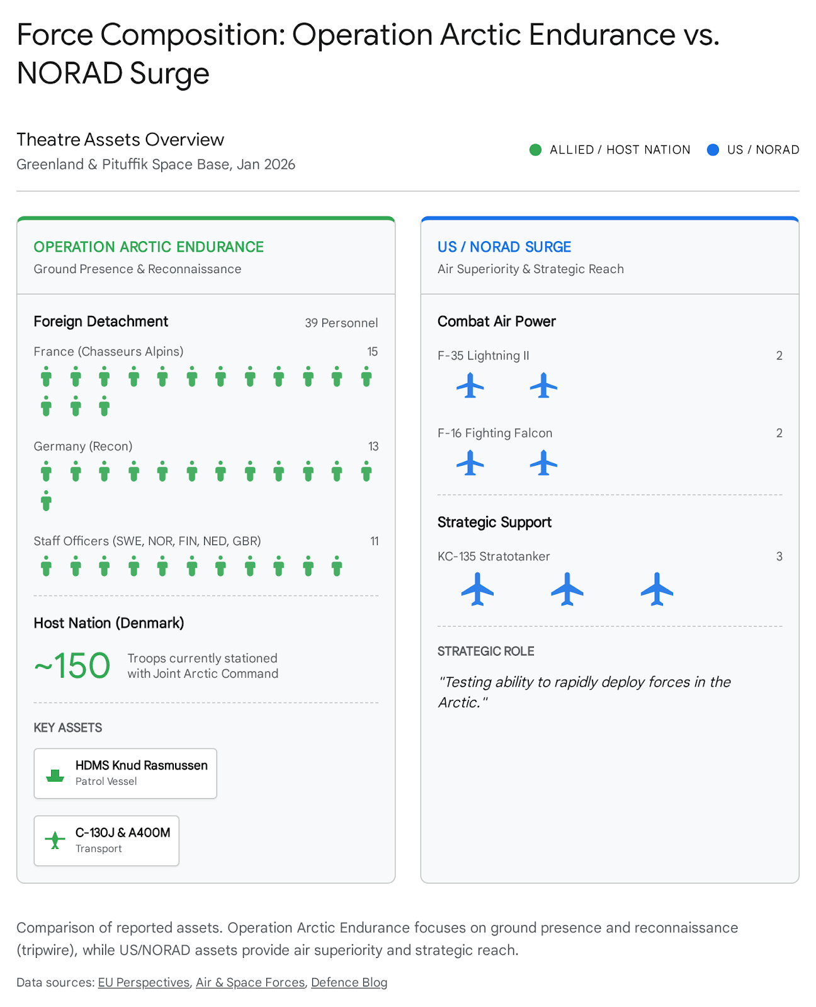Click the middle KC-135 Stratotanker plane icon

tap(567, 590)
